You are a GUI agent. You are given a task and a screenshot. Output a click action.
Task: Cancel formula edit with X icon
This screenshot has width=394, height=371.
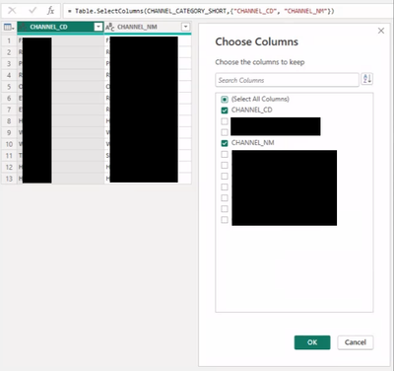[x=12, y=11]
